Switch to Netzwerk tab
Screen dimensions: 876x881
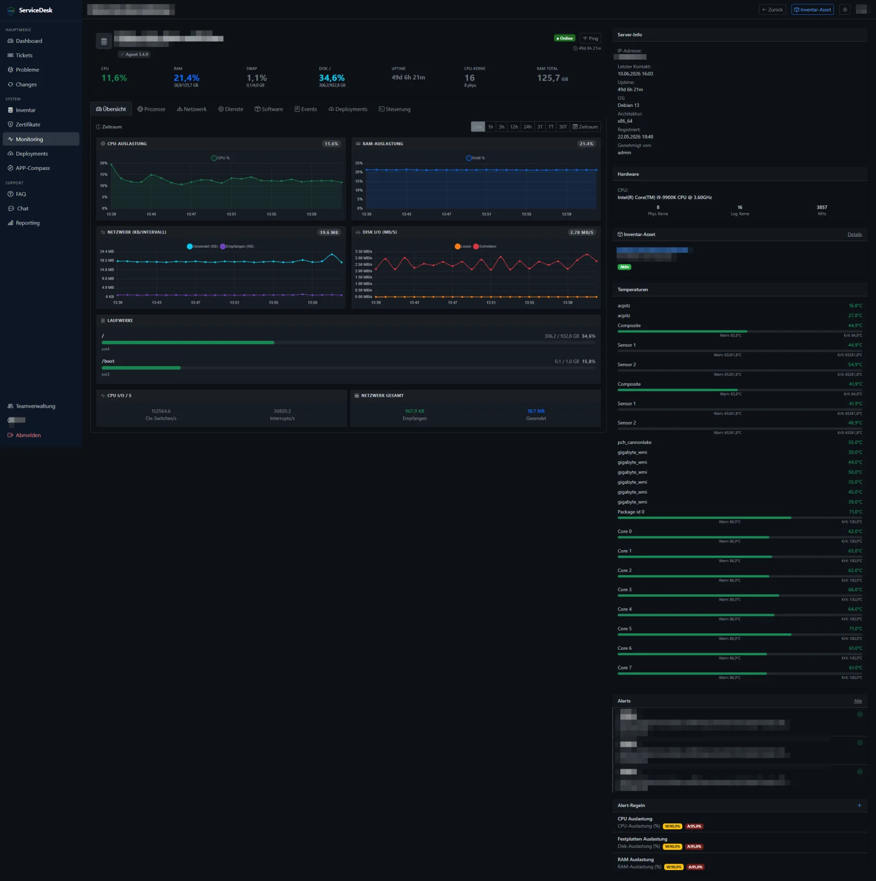(x=192, y=109)
